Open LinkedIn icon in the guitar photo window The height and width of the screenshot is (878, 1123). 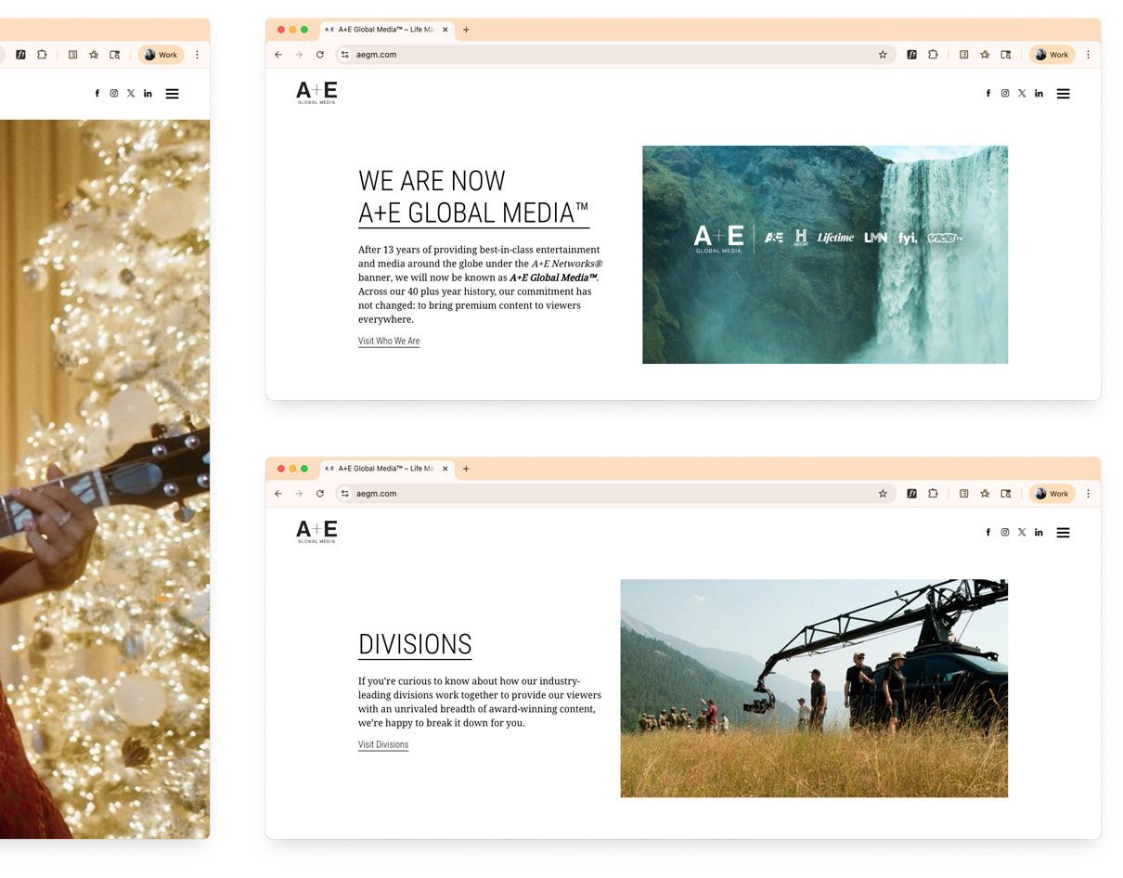[148, 94]
